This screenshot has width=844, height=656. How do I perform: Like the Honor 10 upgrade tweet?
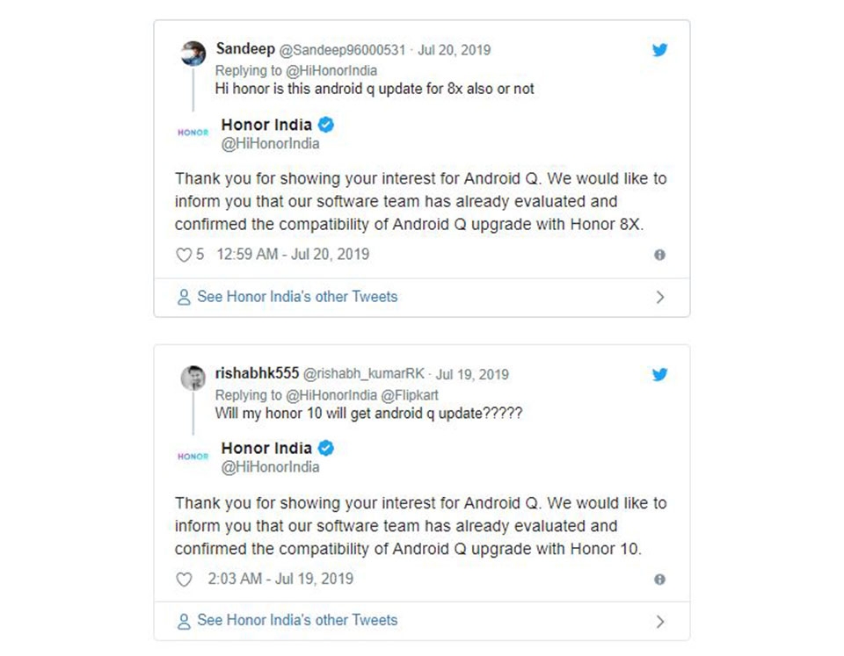coord(183,579)
